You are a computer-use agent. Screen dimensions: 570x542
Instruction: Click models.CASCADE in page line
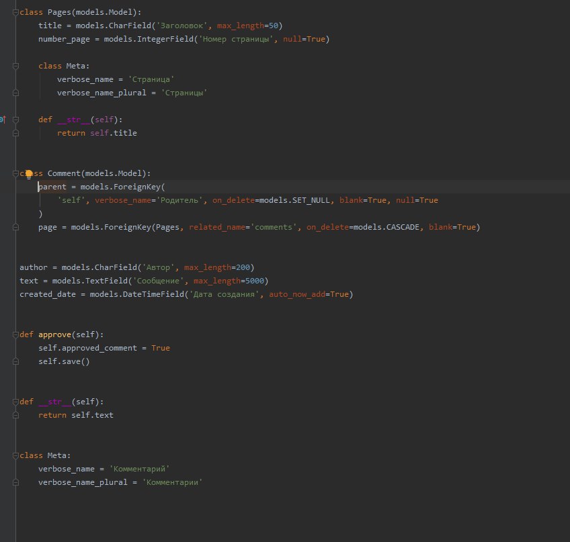(x=386, y=228)
